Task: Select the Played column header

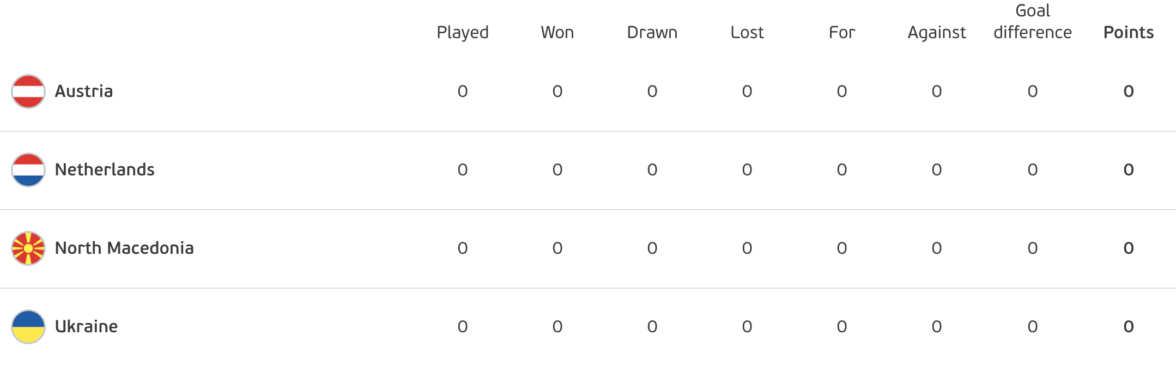Action: pyautogui.click(x=463, y=33)
